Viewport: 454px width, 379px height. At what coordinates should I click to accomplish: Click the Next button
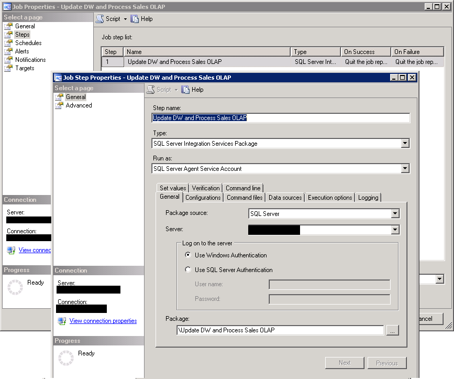click(x=345, y=363)
